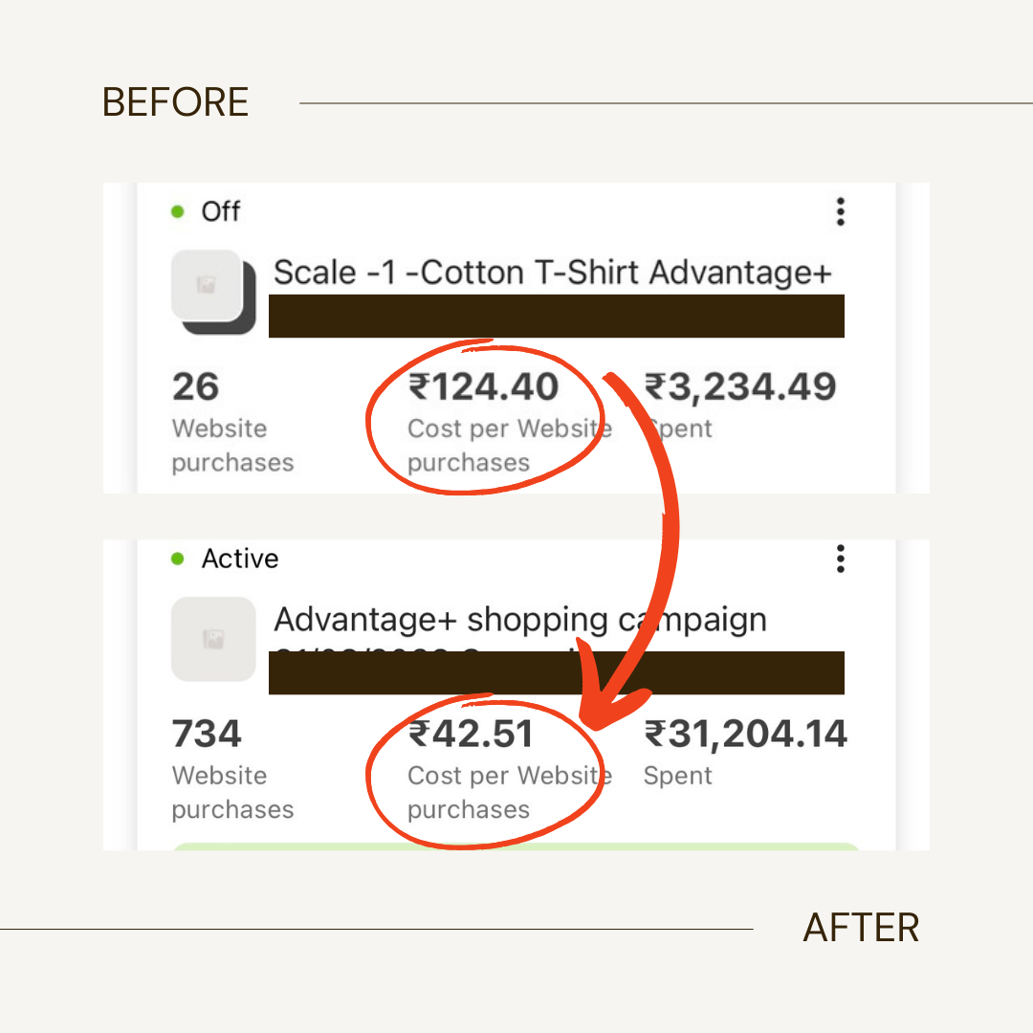The height and width of the screenshot is (1033, 1033).
Task: Open the Scale -1 -Cotton T-Shirt Advantage+ campaign title
Action: point(553,274)
